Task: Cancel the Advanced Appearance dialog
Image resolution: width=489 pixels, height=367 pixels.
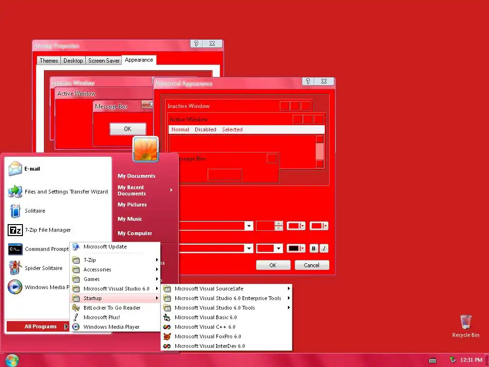Action: point(311,265)
